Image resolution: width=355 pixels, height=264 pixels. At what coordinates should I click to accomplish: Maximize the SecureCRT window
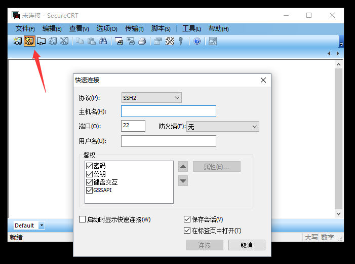(x=309, y=15)
